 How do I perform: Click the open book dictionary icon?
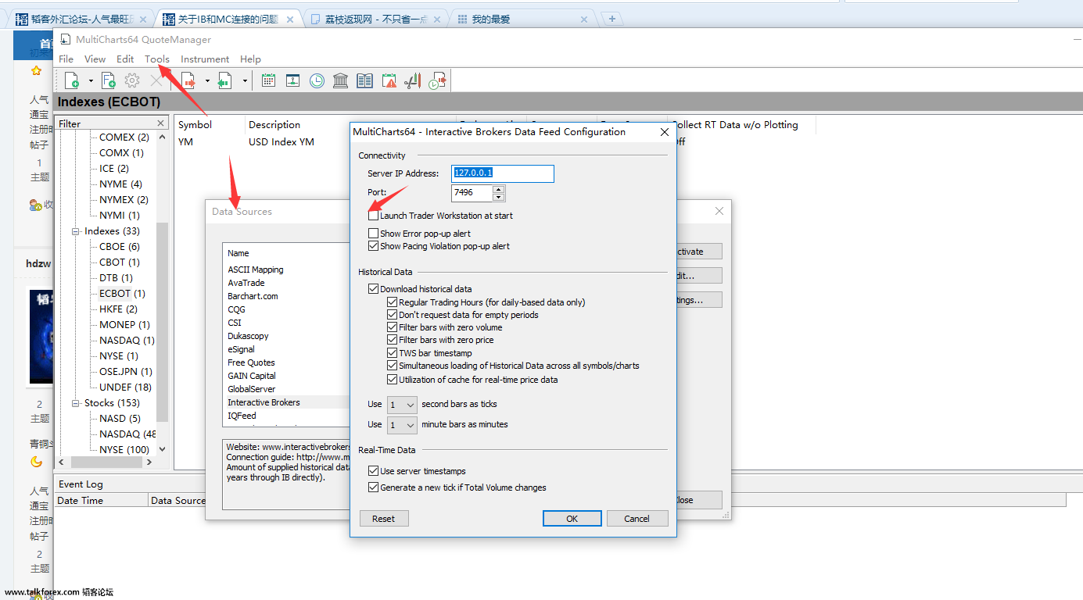click(x=364, y=80)
